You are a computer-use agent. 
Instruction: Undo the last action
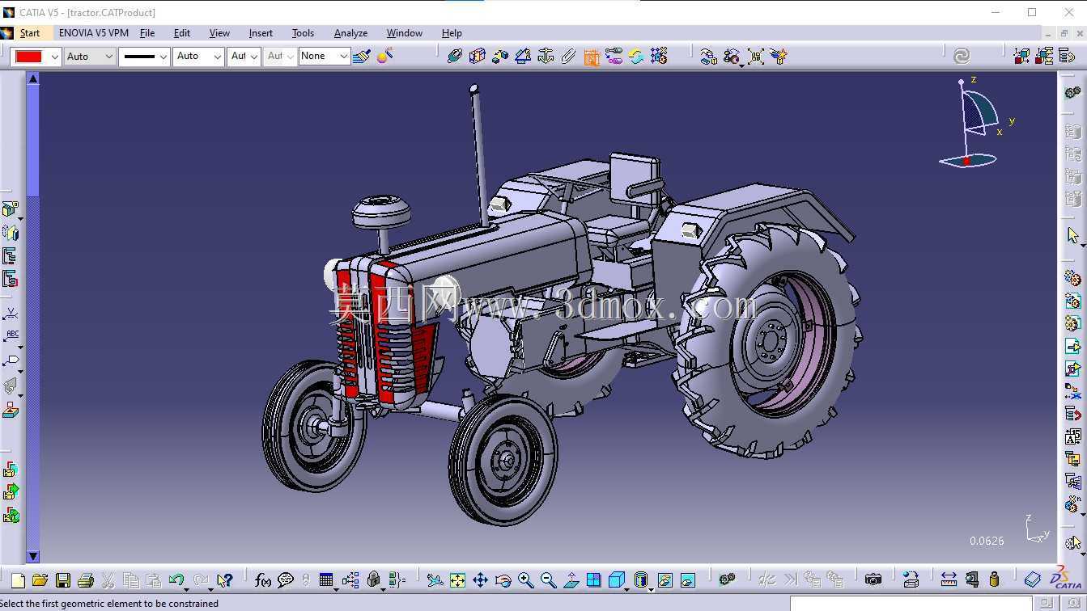click(x=176, y=579)
